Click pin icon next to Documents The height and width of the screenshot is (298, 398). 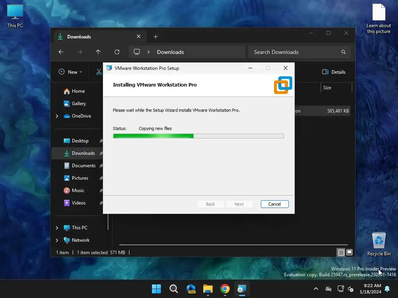pyautogui.click(x=101, y=166)
